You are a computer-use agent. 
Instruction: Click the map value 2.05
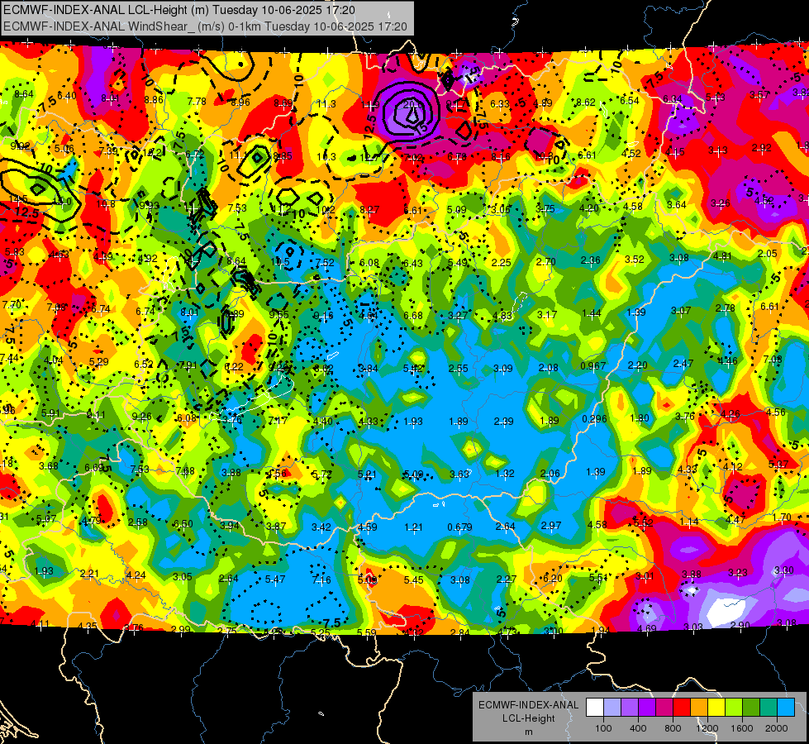767,254
